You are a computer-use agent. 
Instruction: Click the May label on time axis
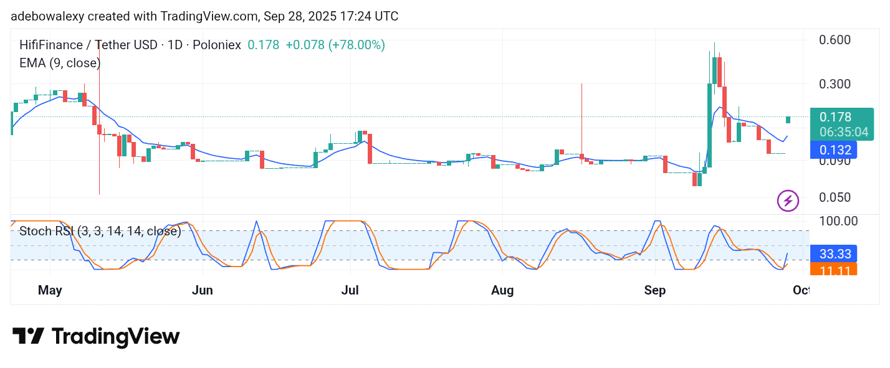tap(50, 290)
